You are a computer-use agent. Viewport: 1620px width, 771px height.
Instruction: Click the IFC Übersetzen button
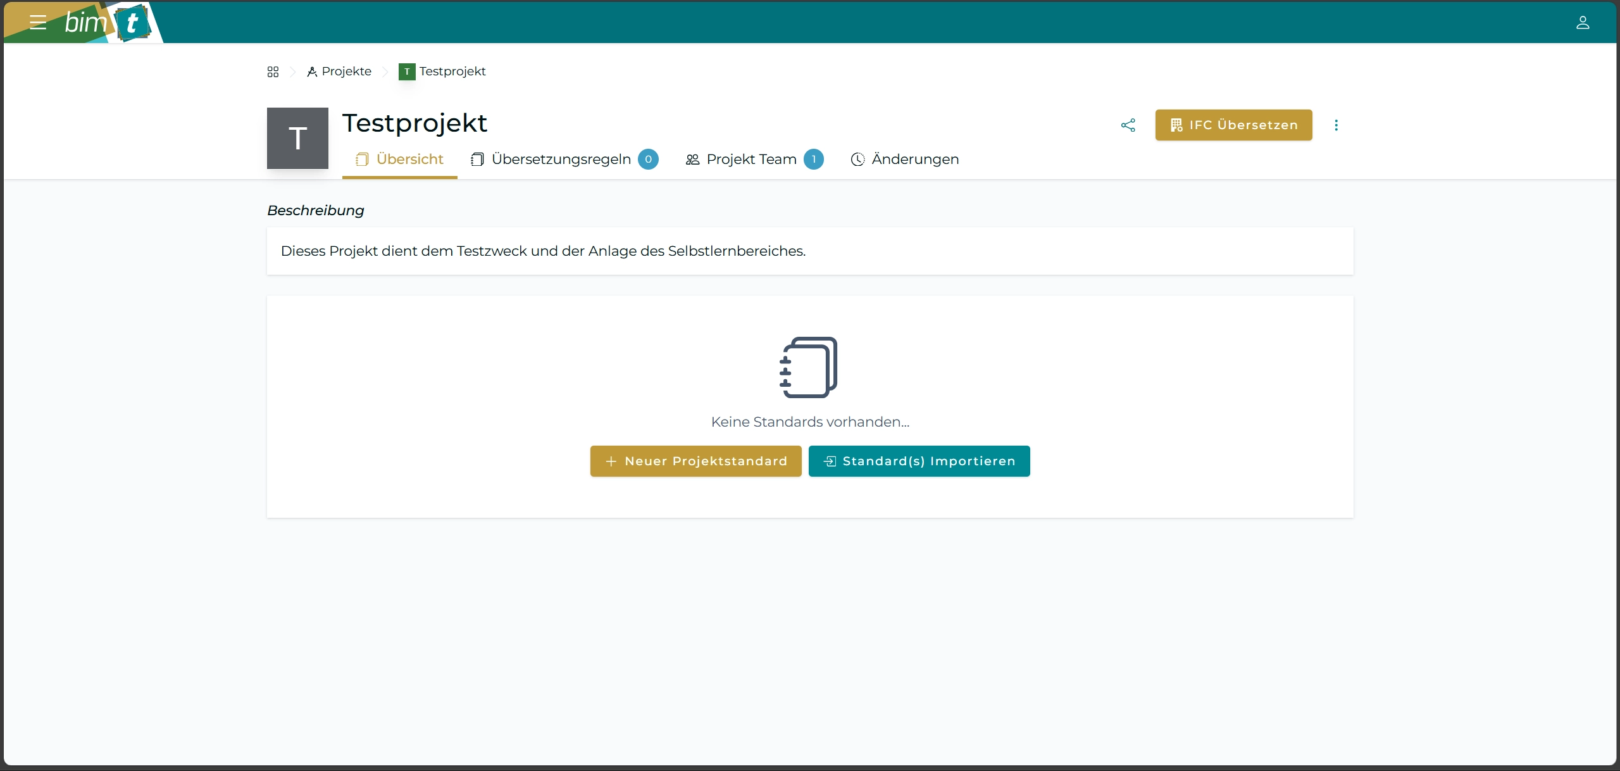point(1233,125)
